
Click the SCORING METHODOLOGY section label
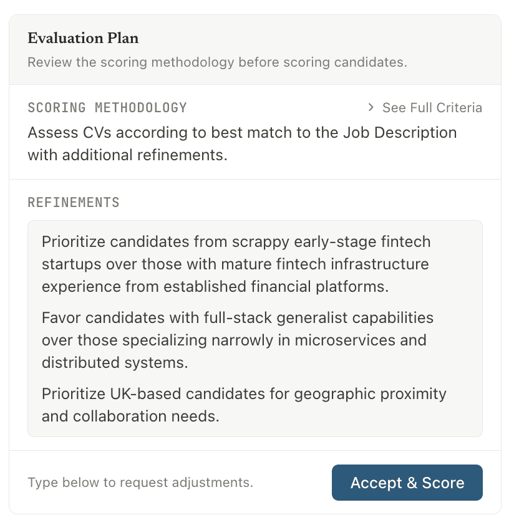click(107, 107)
